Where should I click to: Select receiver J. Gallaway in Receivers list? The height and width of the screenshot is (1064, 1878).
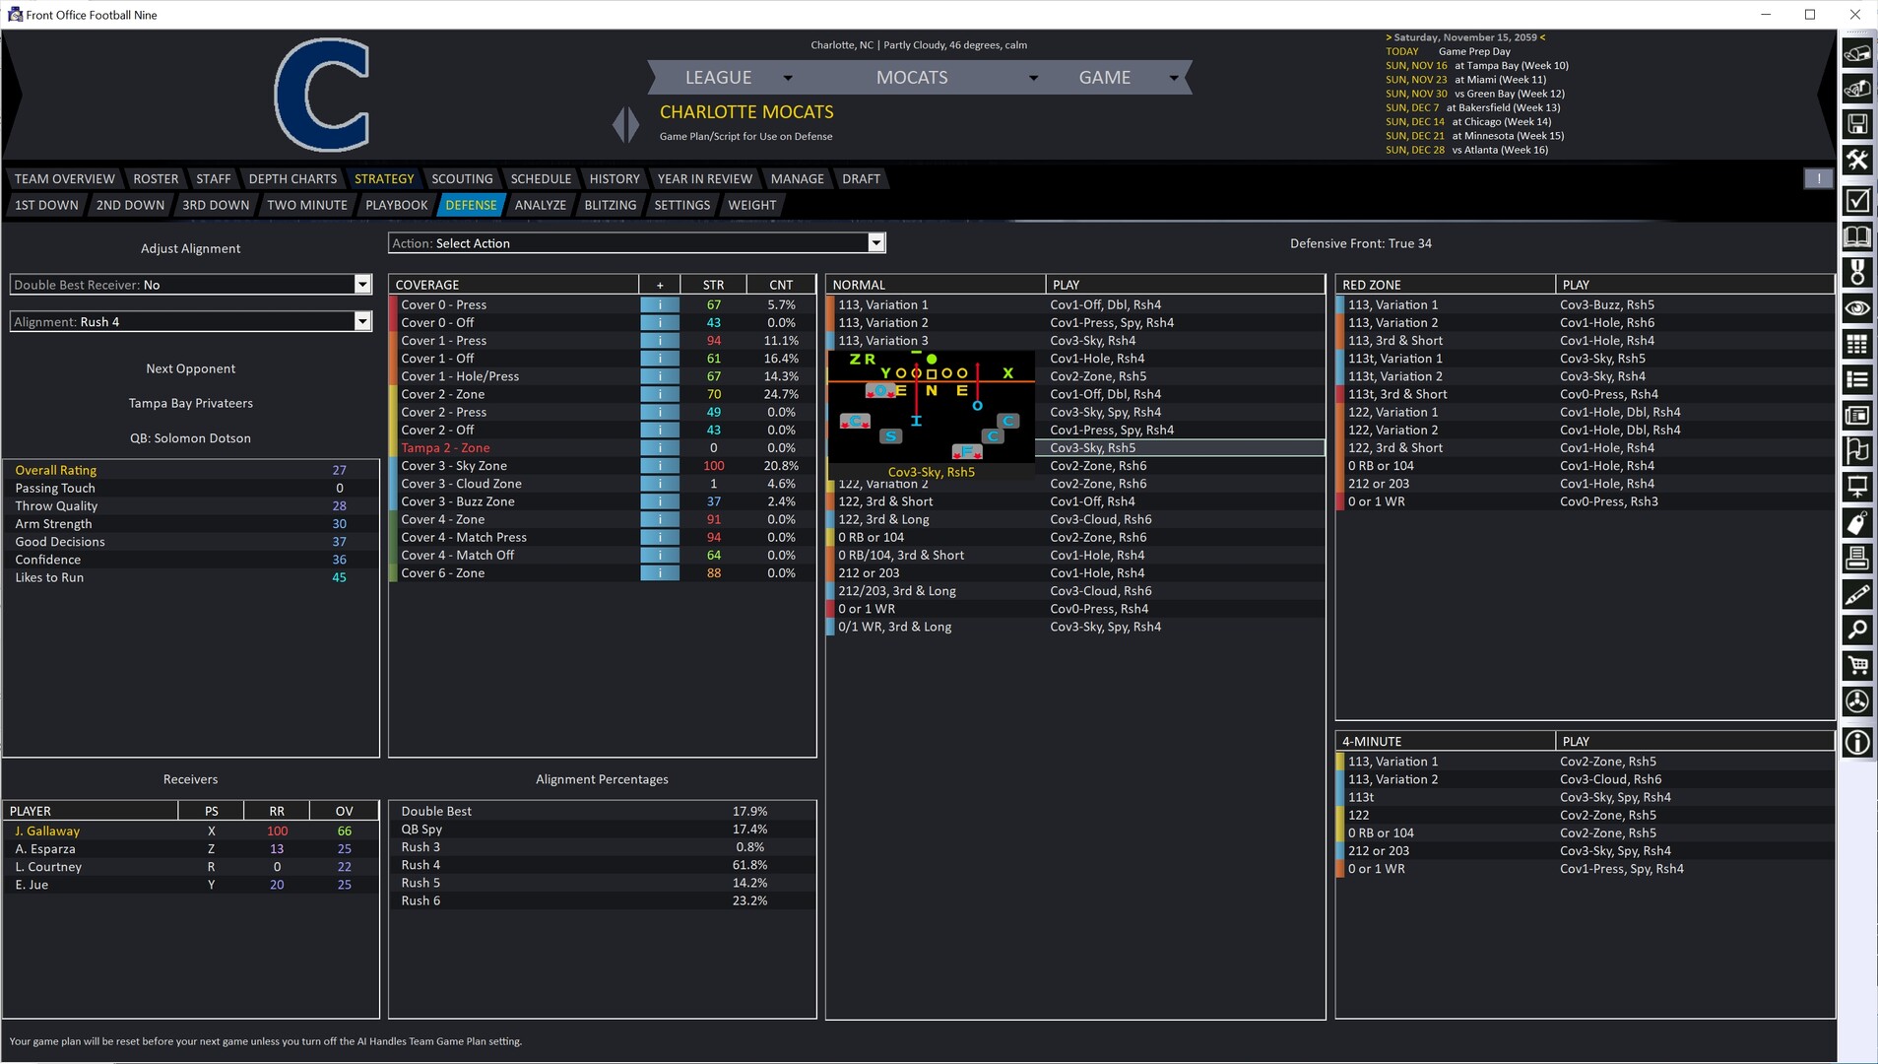[x=47, y=831]
